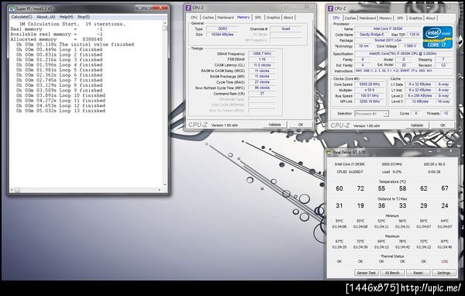Switch to SPD tab in memory CPU-Z window
Viewport: 465px width, 296px height.
click(x=258, y=18)
